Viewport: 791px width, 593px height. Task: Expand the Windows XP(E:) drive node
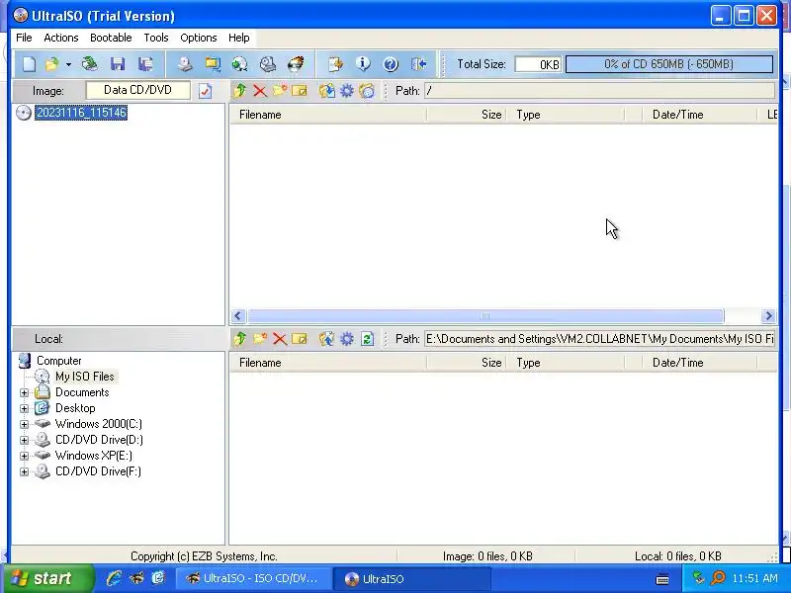click(24, 456)
